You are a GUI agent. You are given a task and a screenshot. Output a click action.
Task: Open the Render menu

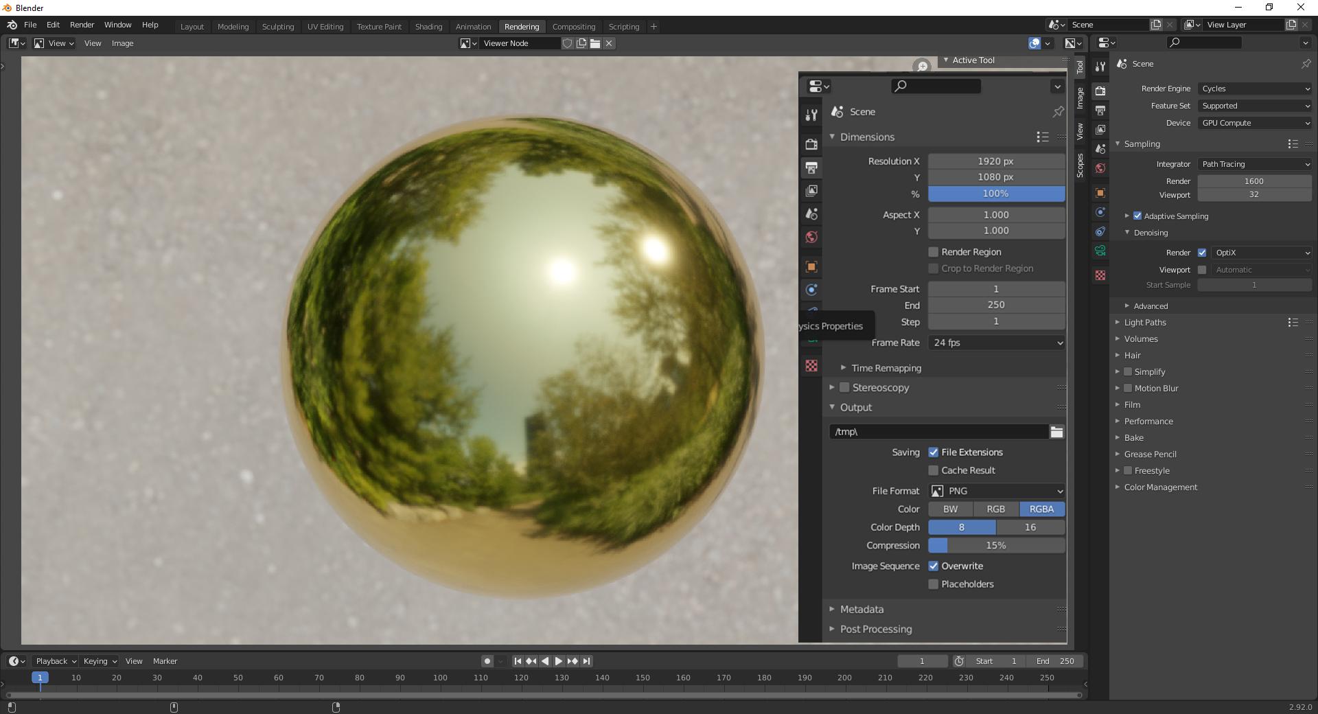click(x=82, y=25)
